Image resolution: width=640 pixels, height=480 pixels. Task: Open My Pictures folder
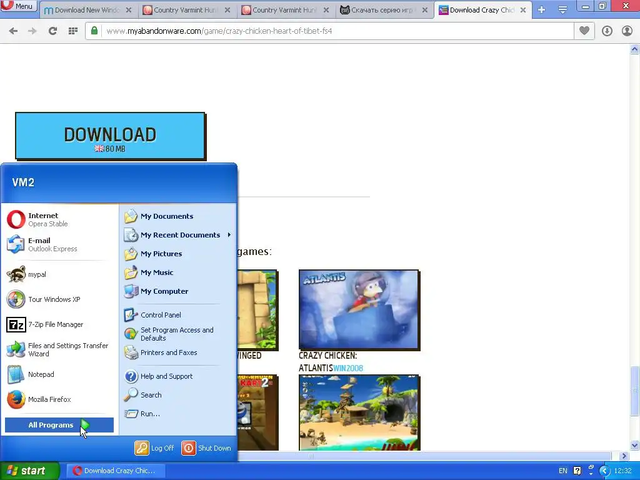(x=178, y=254)
